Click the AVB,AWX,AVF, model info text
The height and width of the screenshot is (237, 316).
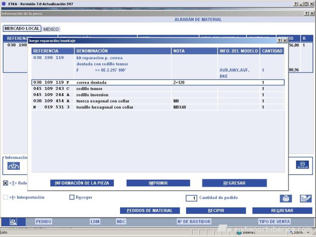point(234,70)
